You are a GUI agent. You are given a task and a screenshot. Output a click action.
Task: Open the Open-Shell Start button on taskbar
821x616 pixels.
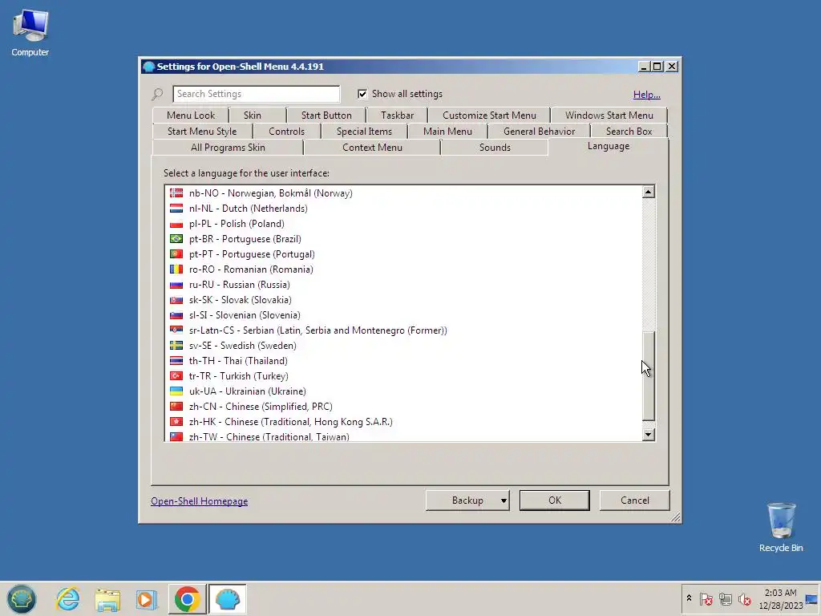pyautogui.click(x=22, y=598)
